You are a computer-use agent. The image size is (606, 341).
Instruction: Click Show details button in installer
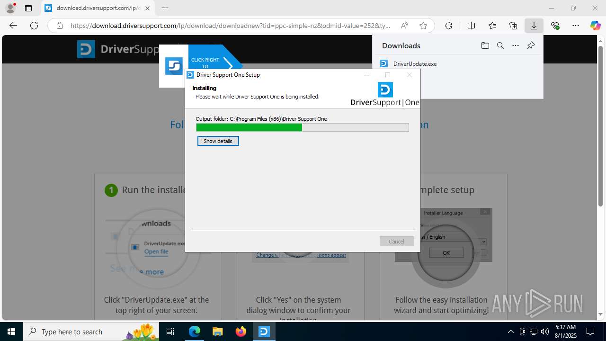tap(218, 141)
